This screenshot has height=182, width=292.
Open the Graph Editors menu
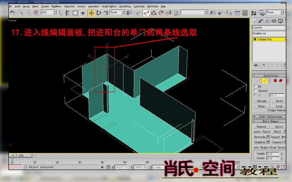click(109, 7)
